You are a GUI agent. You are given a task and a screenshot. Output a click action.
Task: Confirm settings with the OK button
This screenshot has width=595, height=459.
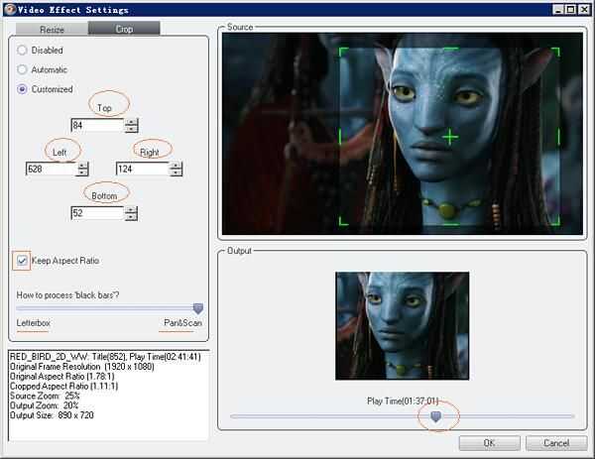489,443
